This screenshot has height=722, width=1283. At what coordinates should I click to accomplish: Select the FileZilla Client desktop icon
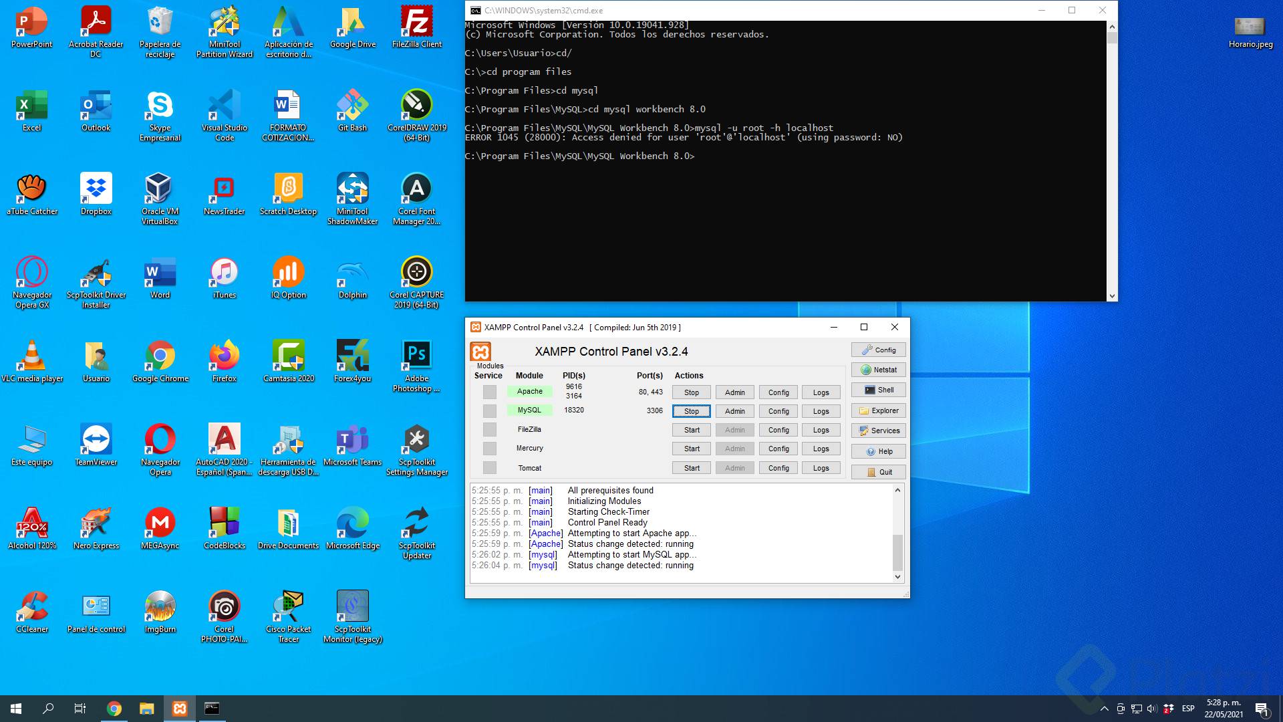point(416,27)
